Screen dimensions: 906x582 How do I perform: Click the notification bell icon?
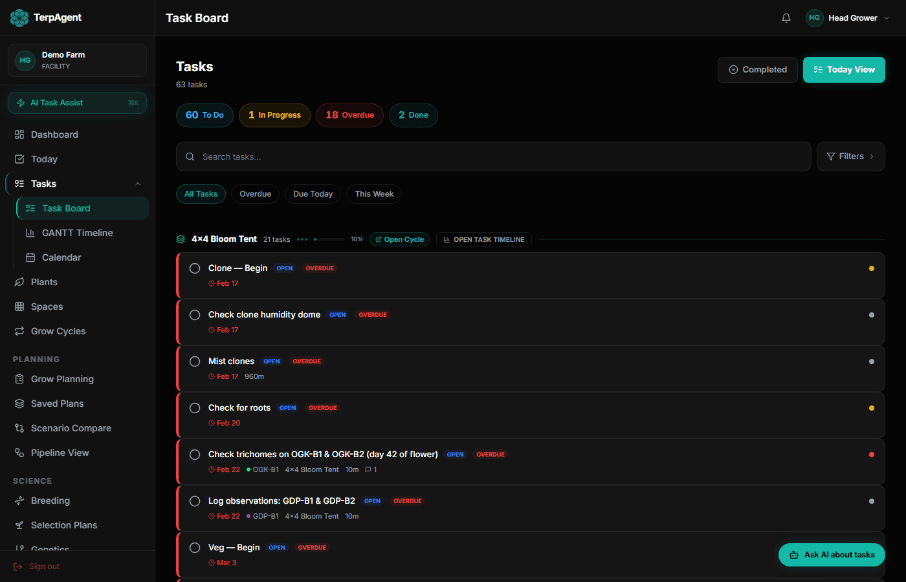[x=786, y=18]
